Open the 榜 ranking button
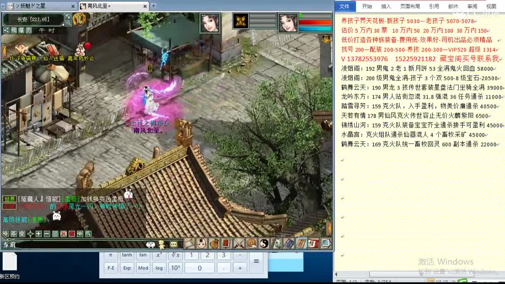This screenshot has height=284, width=505. pyautogui.click(x=14, y=30)
